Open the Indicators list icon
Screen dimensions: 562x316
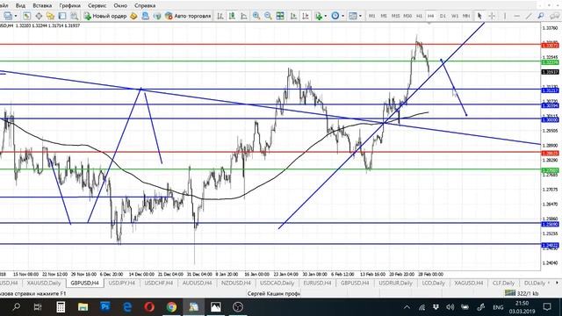pos(318,16)
